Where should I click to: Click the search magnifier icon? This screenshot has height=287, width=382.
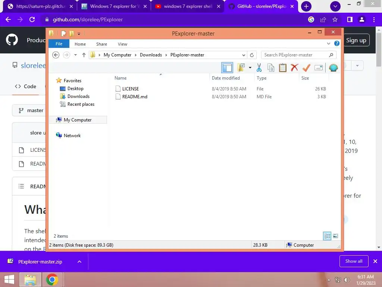[x=331, y=55]
